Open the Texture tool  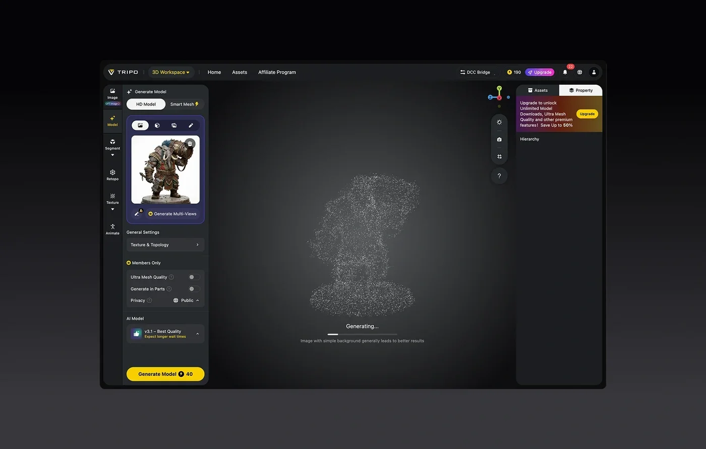tap(112, 199)
